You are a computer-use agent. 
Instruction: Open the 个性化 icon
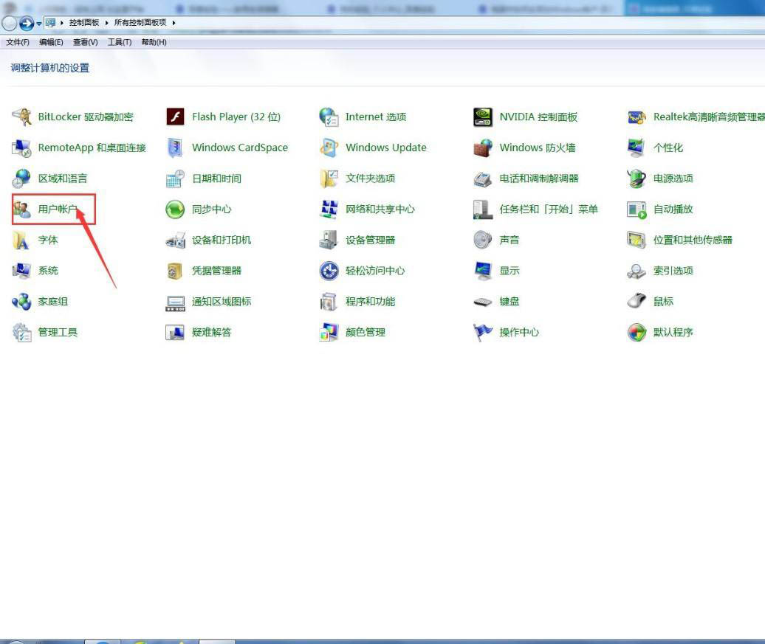coord(637,148)
